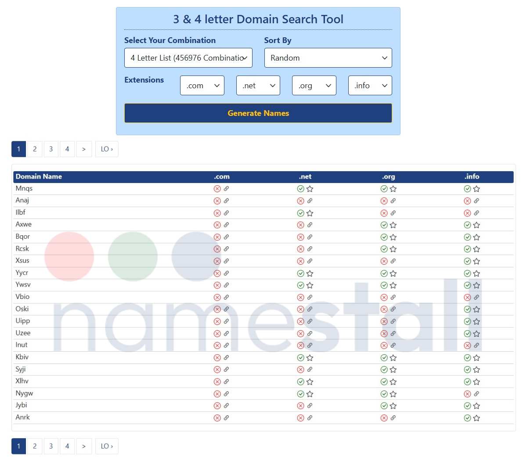527x457 pixels.
Task: Star the Yycr .org domain
Action: click(x=393, y=273)
